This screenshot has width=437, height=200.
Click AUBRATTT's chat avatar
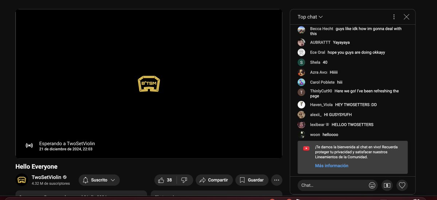[x=301, y=42]
